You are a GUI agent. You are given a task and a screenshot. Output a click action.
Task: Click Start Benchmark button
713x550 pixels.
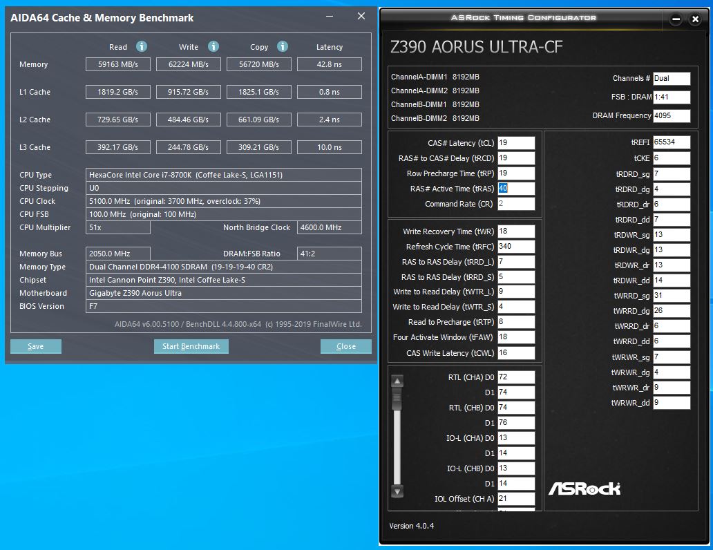pos(191,346)
